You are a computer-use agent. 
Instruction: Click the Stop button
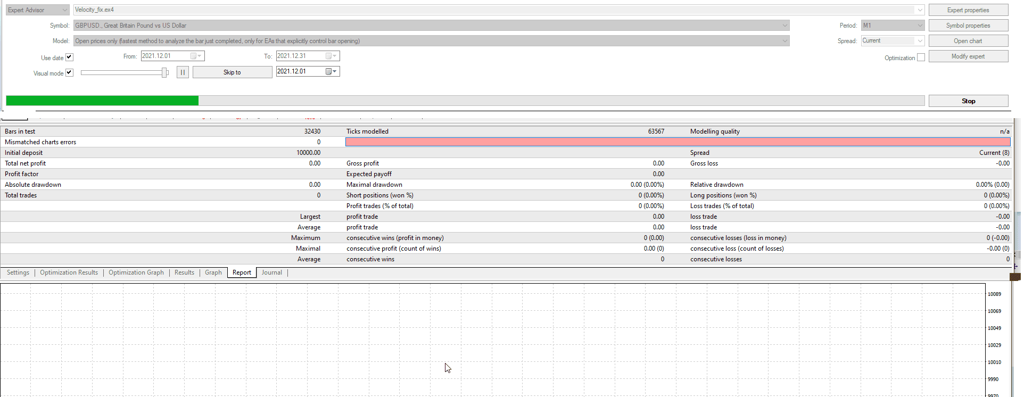click(x=968, y=101)
